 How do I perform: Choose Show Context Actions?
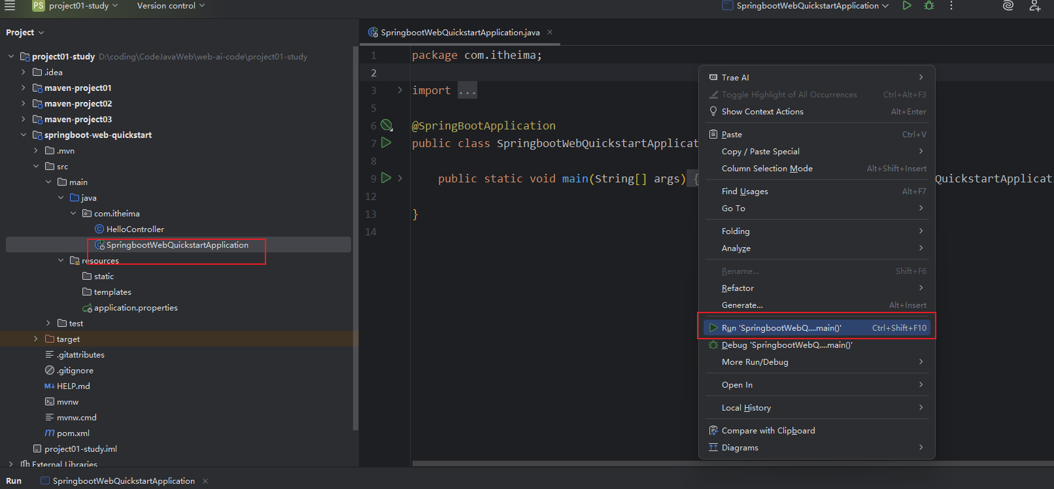(817, 112)
